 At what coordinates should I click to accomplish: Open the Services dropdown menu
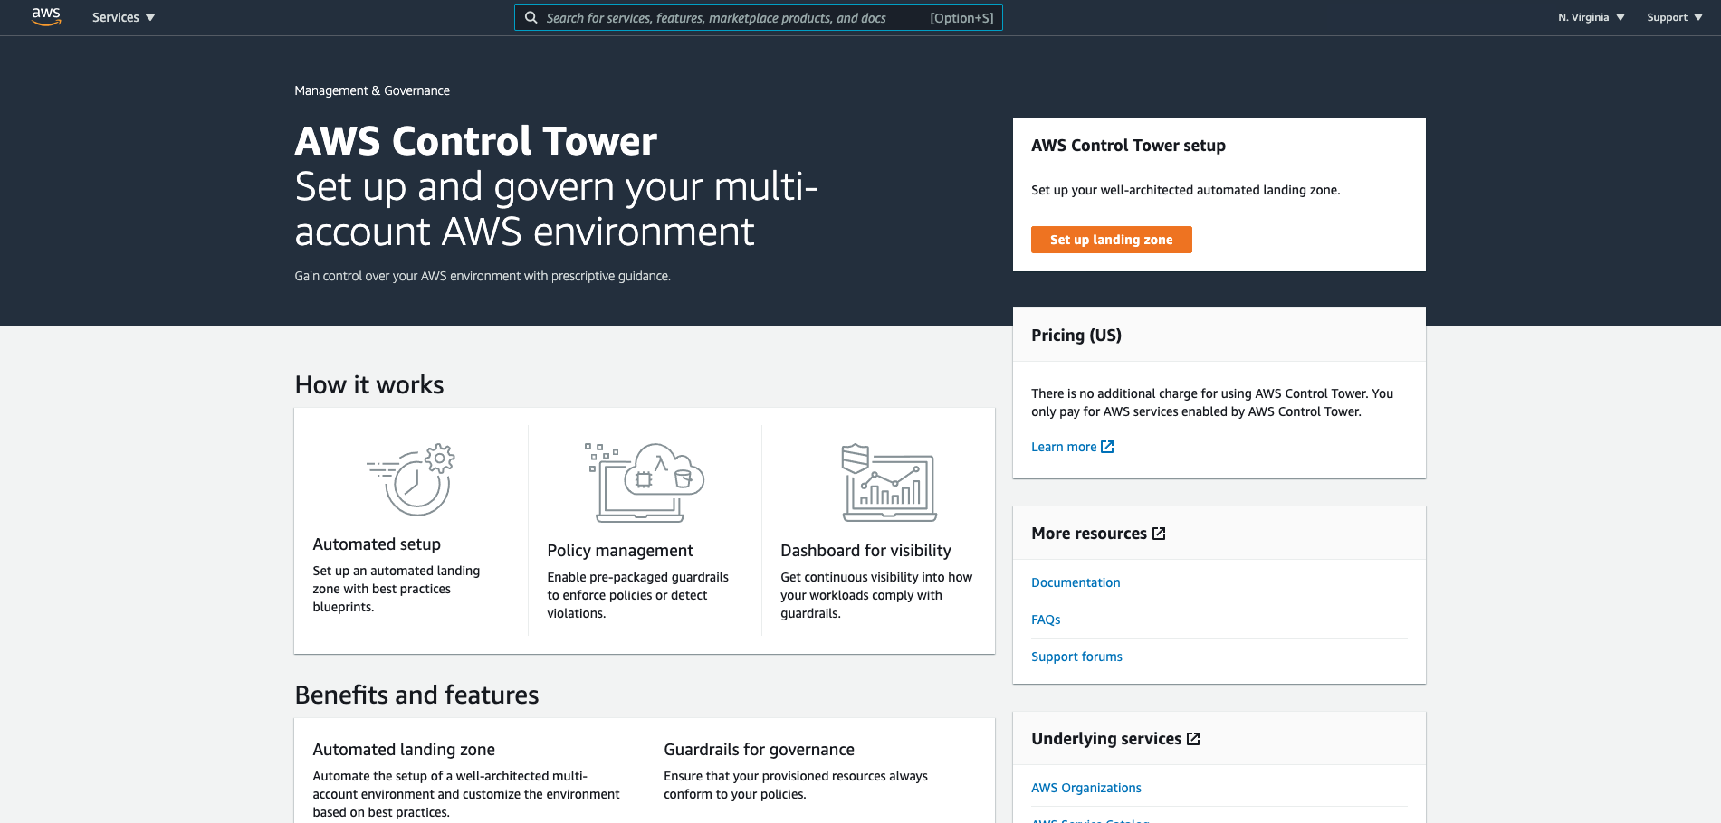point(123,17)
